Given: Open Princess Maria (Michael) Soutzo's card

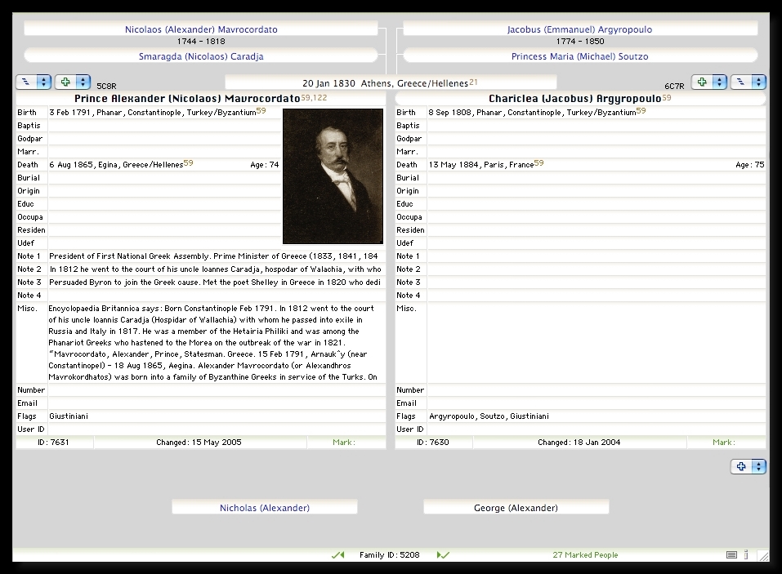Looking at the screenshot, I should (579, 56).
